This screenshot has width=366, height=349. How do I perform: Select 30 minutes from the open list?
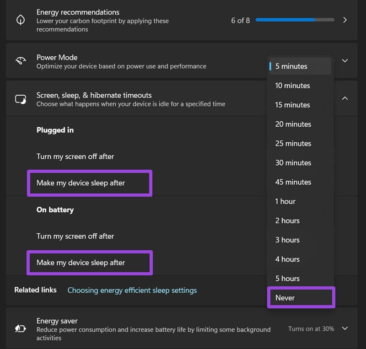coord(292,162)
